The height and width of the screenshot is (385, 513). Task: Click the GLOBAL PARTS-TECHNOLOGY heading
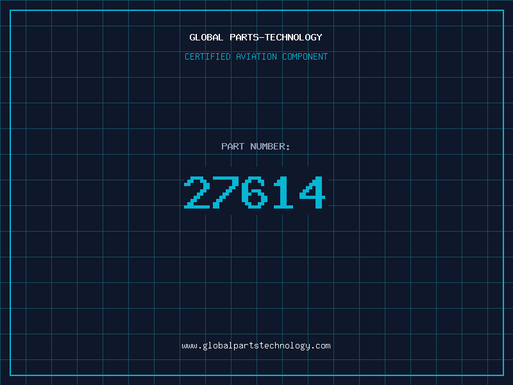point(256,37)
